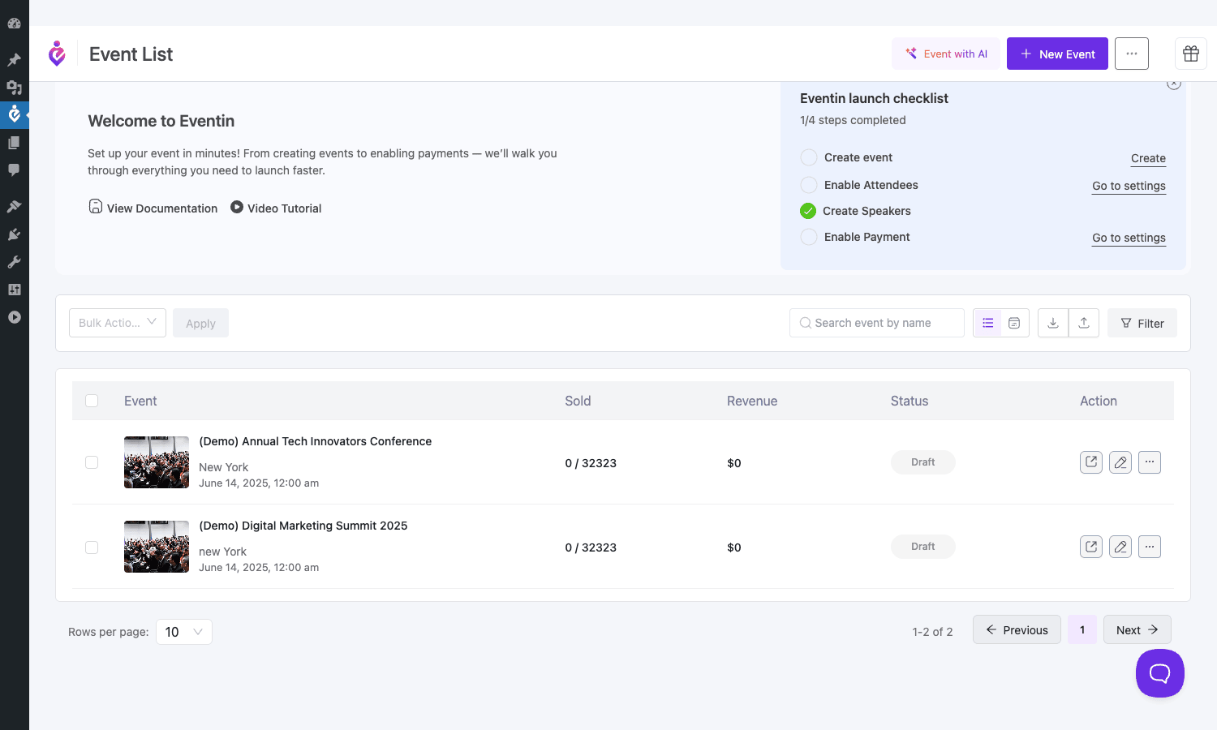Open Posts via the pushpin sidebar icon
The image size is (1217, 730).
(x=14, y=59)
